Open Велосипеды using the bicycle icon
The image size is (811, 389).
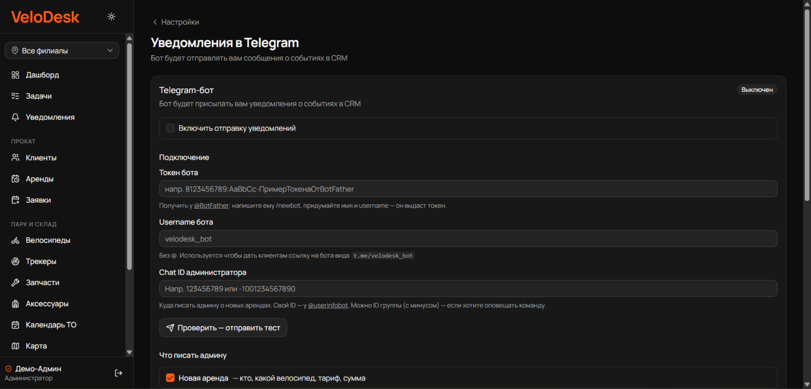tap(15, 240)
